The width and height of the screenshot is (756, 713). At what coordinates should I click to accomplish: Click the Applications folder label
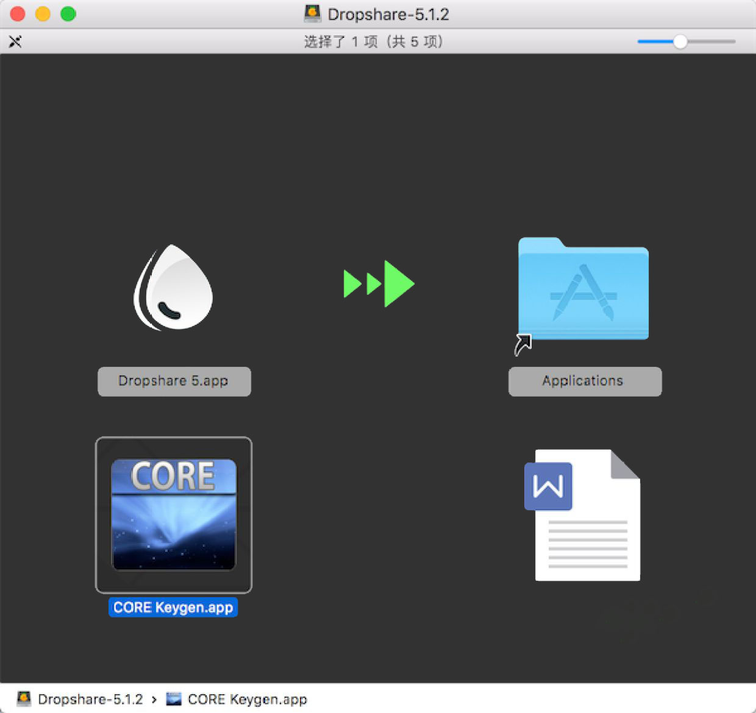point(585,381)
